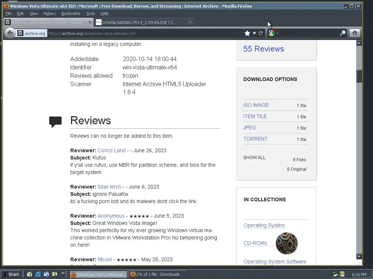
Task: Switch to the Downloading CPU-Z tab
Action: tap(139, 22)
